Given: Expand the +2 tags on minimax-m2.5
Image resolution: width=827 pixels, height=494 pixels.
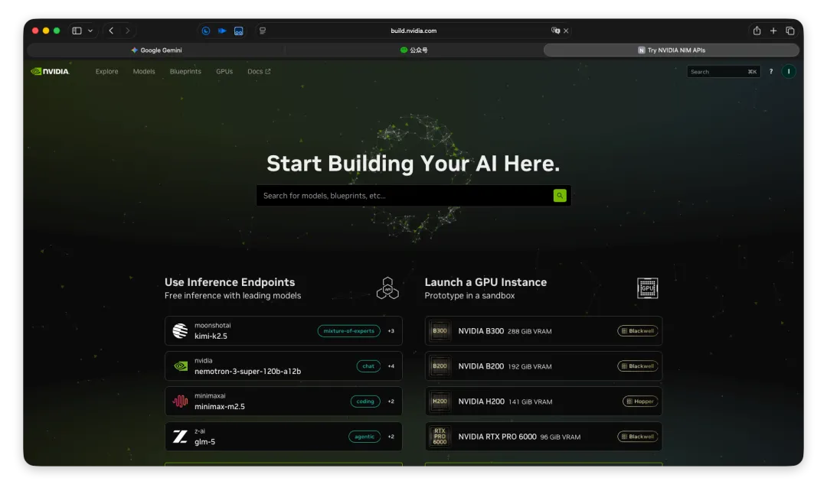Looking at the screenshot, I should [x=391, y=401].
